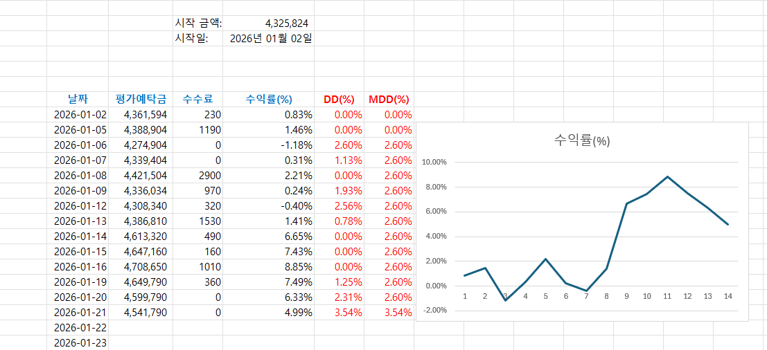This screenshot has width=767, height=350.
Task: Select return cell 6.65%
Action: click(299, 237)
